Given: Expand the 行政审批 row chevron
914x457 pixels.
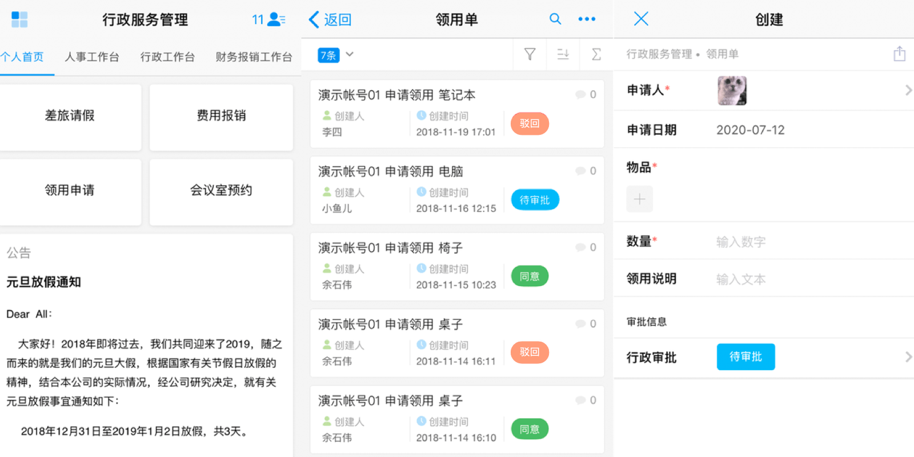Looking at the screenshot, I should [908, 357].
